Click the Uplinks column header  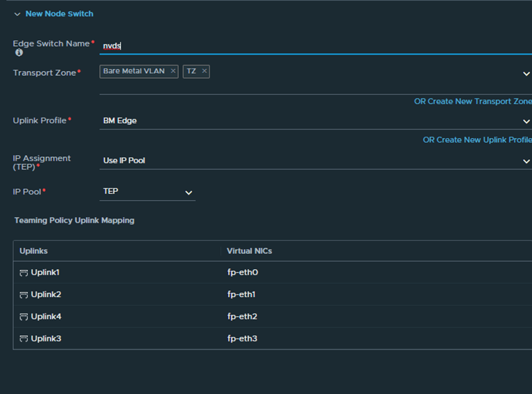33,251
